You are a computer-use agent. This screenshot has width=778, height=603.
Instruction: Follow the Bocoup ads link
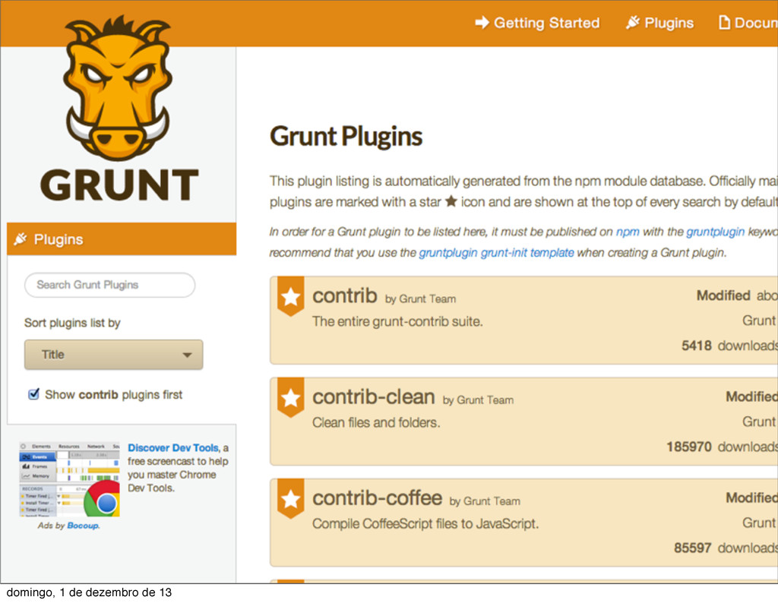(83, 526)
